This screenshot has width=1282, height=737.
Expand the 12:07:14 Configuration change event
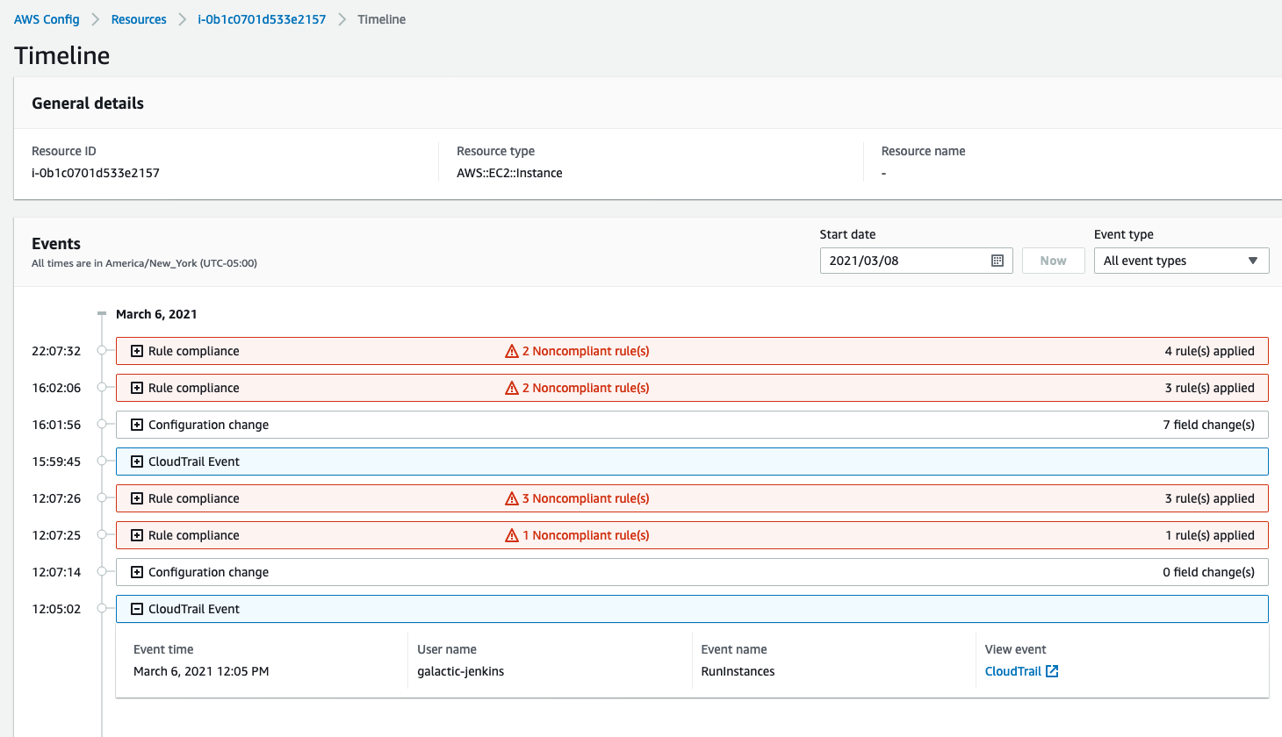(137, 572)
